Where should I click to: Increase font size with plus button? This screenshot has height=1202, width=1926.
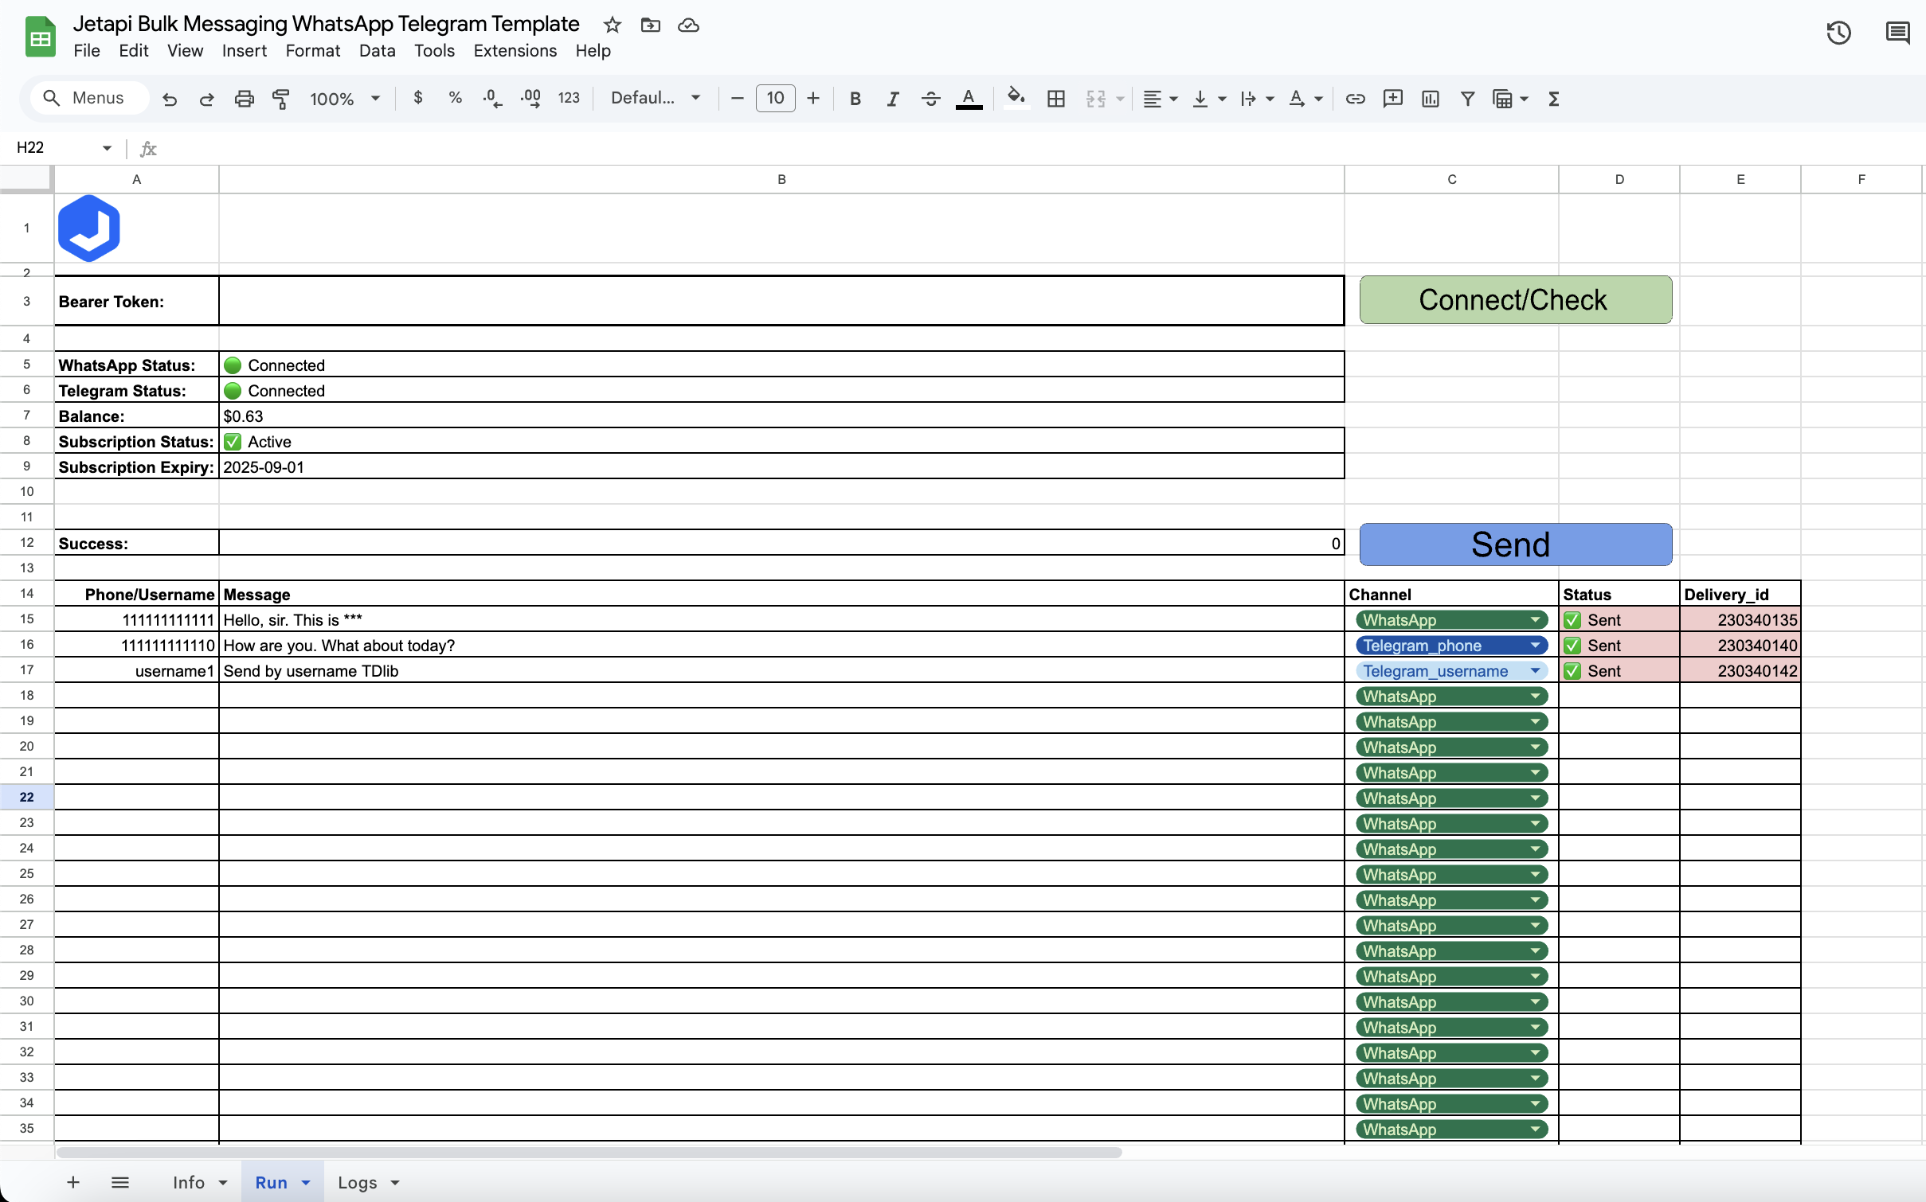(812, 98)
